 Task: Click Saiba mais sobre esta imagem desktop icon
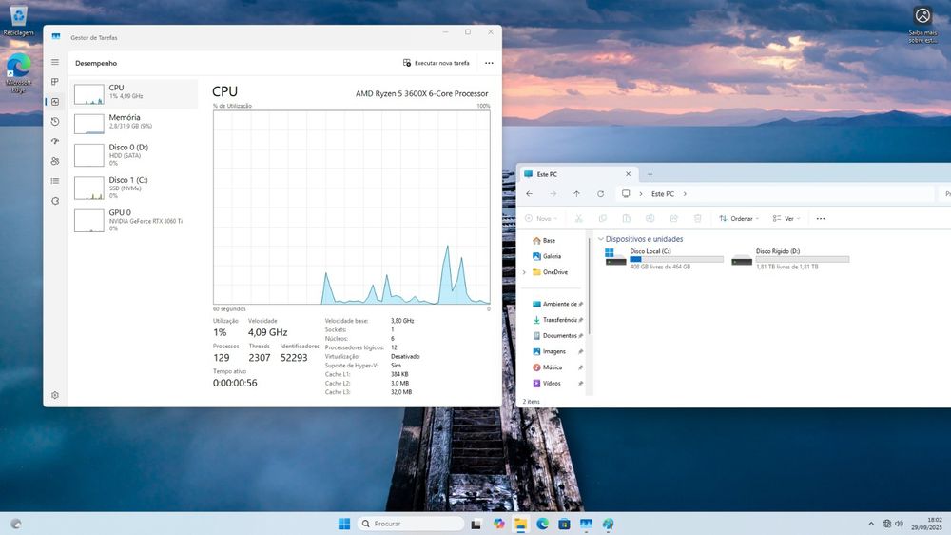[x=922, y=25]
